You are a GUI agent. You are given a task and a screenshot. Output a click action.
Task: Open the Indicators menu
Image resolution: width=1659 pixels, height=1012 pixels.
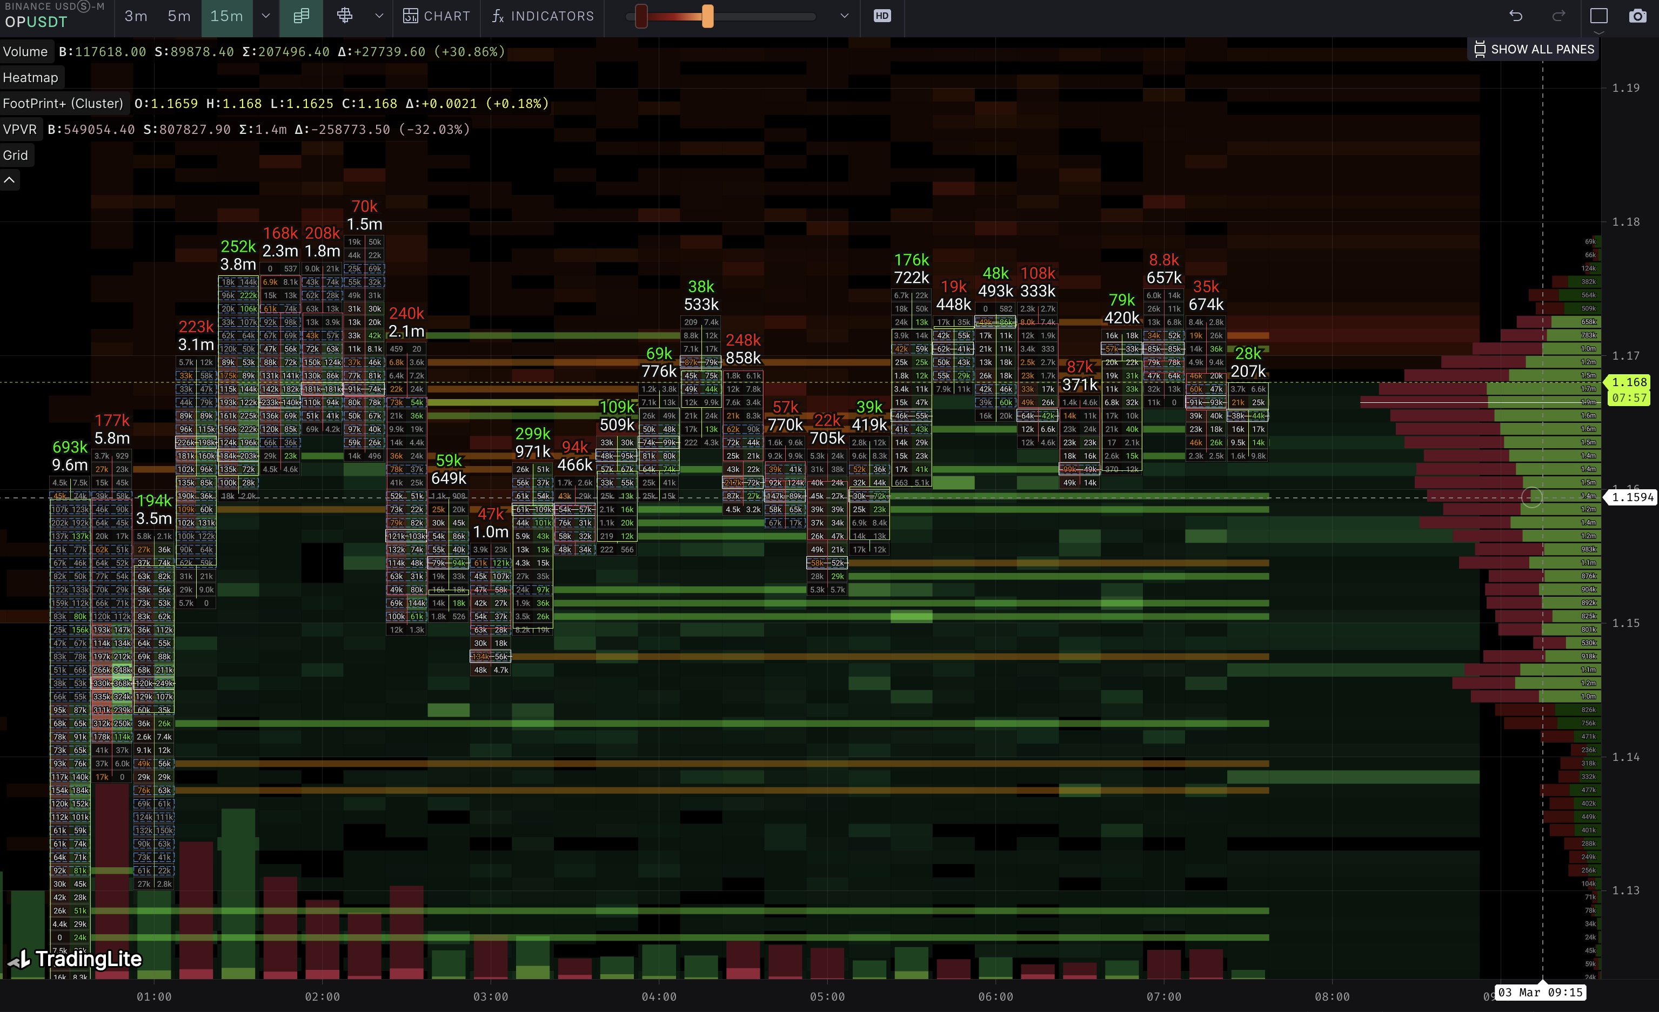point(543,16)
